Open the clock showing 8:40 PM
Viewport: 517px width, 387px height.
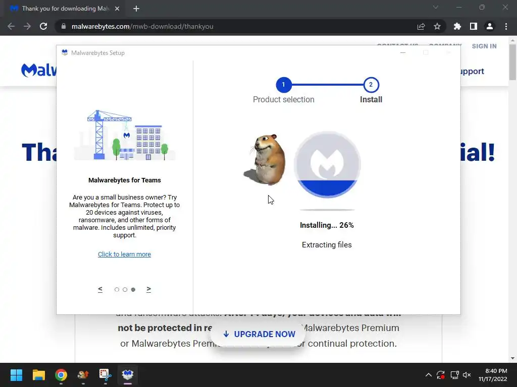coord(493,375)
